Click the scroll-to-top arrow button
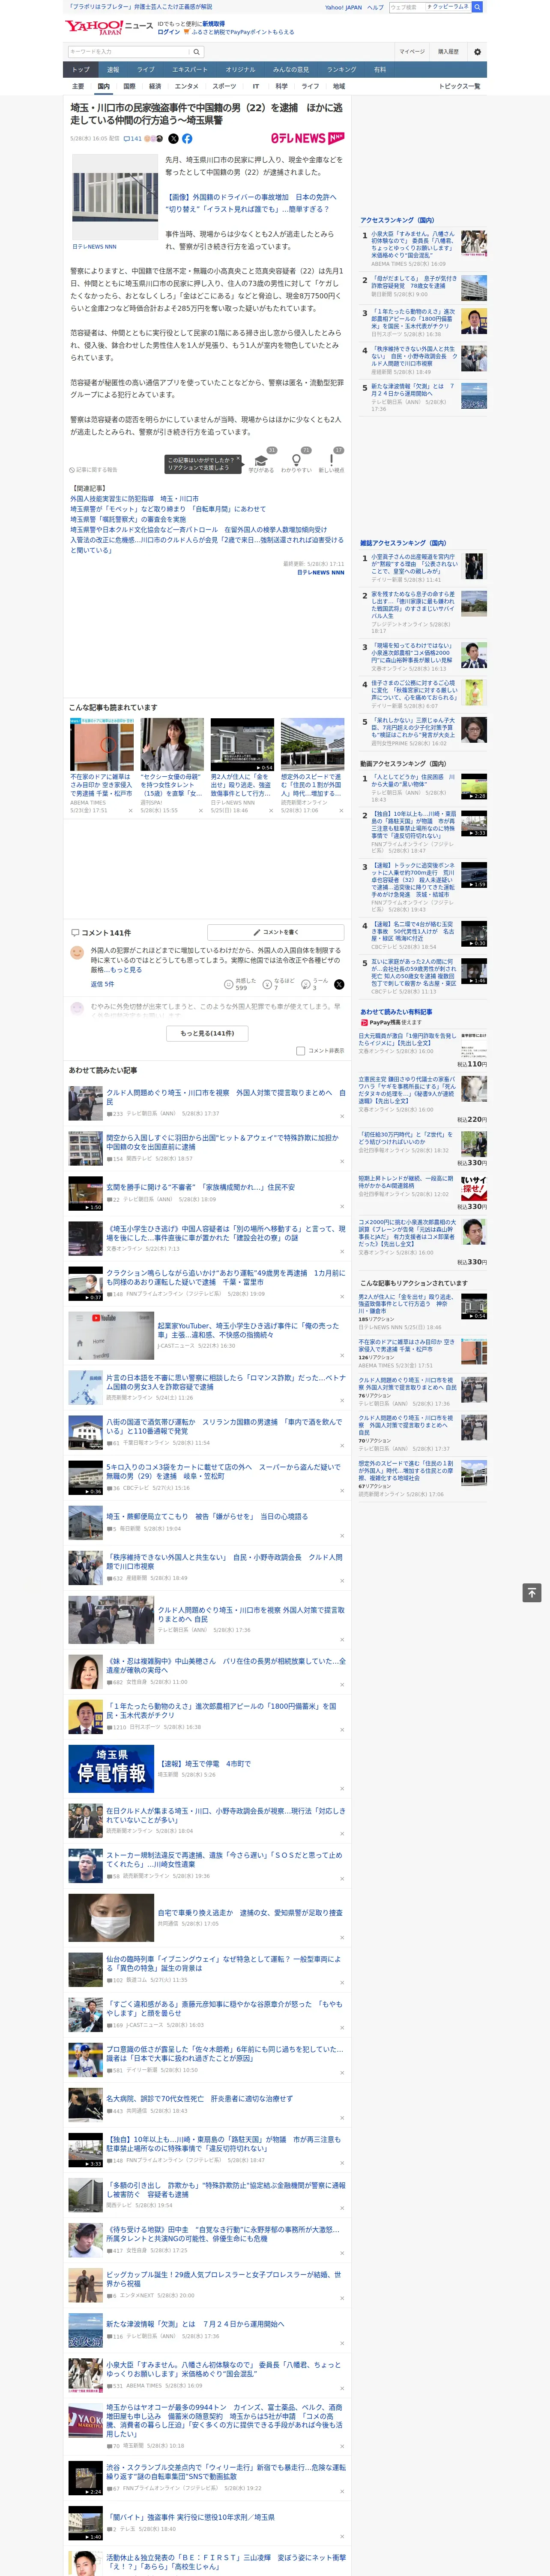 click(532, 1593)
